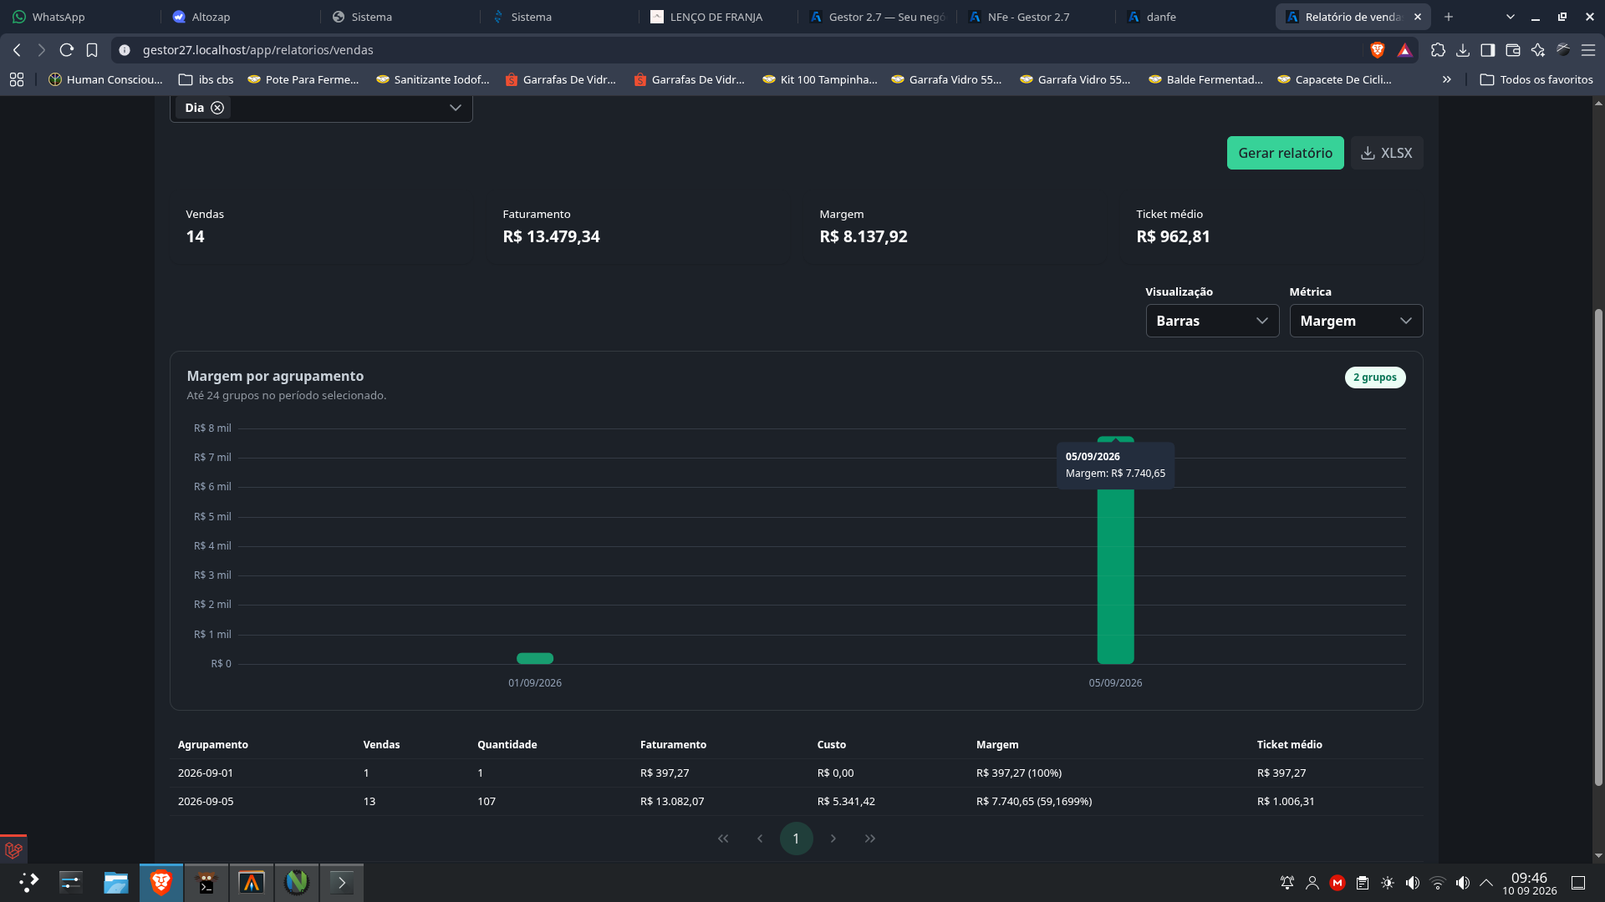Viewport: 1605px width, 902px height.
Task: Switch to Altozap browser tab
Action: [239, 17]
